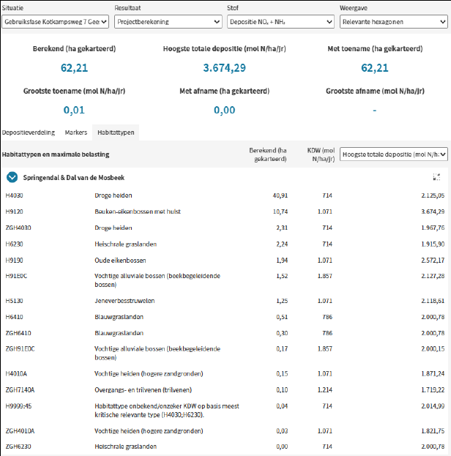Click the ZGH4010A habitat code
The image size is (451, 456).
tap(20, 431)
